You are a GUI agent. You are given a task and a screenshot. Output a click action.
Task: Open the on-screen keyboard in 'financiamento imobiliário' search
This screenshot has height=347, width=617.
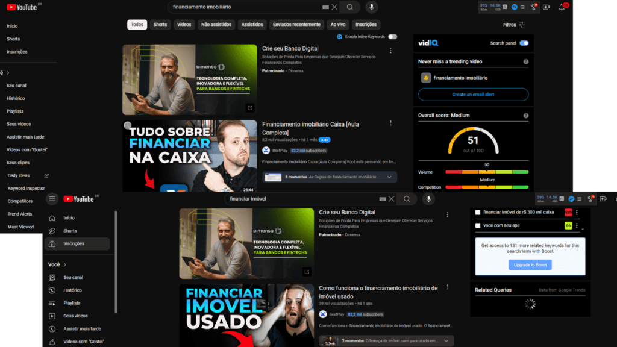(x=325, y=7)
